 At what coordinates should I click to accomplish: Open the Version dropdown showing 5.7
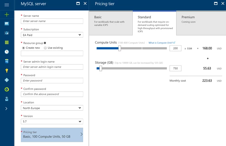tap(52, 122)
